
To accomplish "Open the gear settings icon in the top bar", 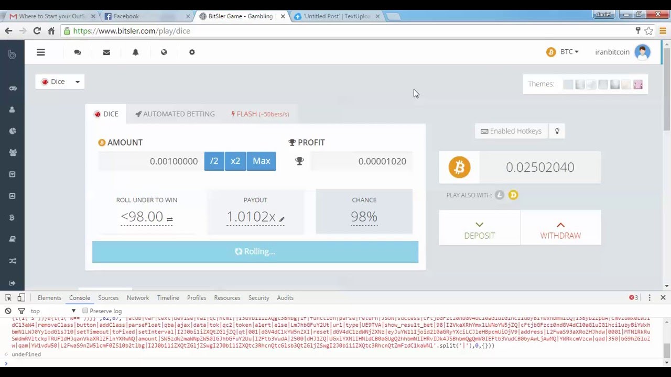I will click(192, 52).
